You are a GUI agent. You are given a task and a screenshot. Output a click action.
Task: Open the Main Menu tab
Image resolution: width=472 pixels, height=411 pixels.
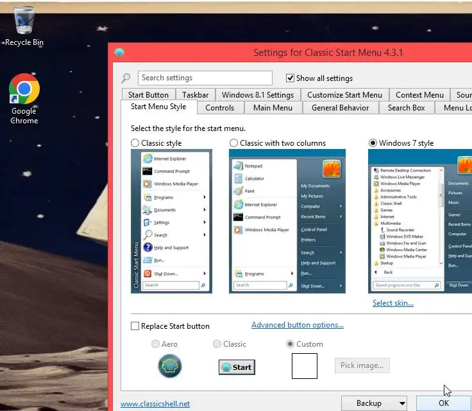coord(273,108)
